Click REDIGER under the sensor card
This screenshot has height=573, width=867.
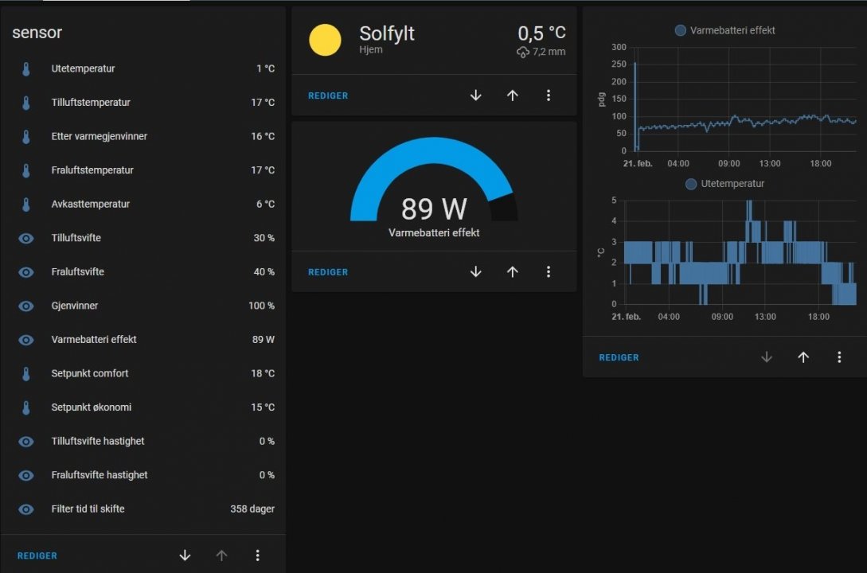[37, 555]
